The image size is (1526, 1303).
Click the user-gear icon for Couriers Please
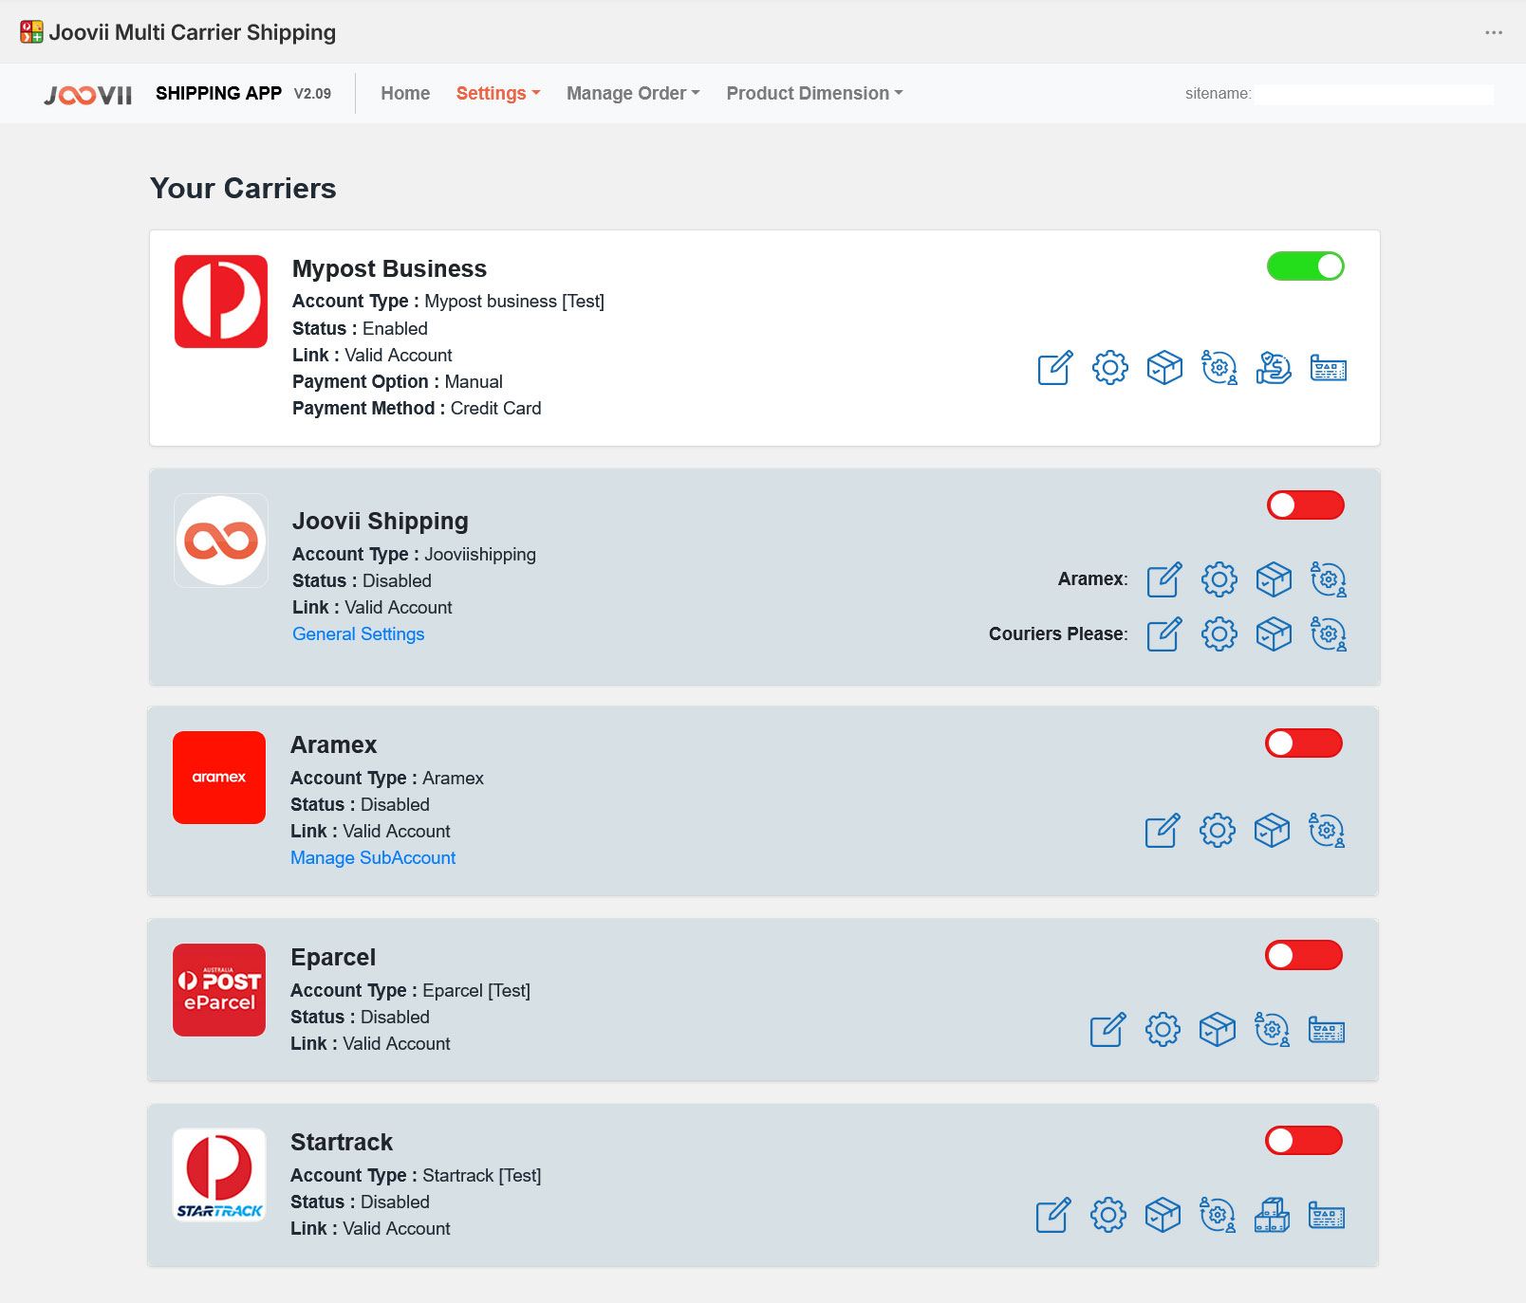1329,634
